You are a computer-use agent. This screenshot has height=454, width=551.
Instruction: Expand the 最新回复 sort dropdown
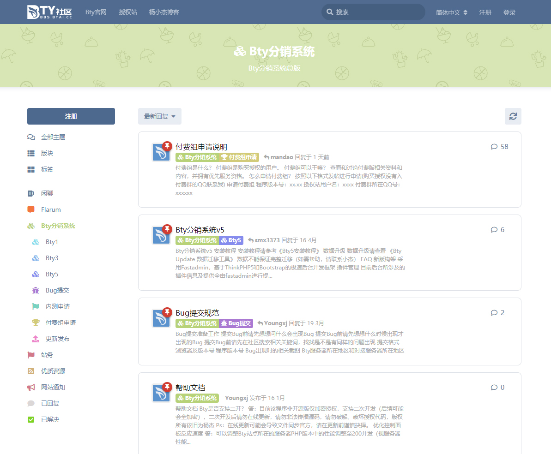click(x=159, y=116)
